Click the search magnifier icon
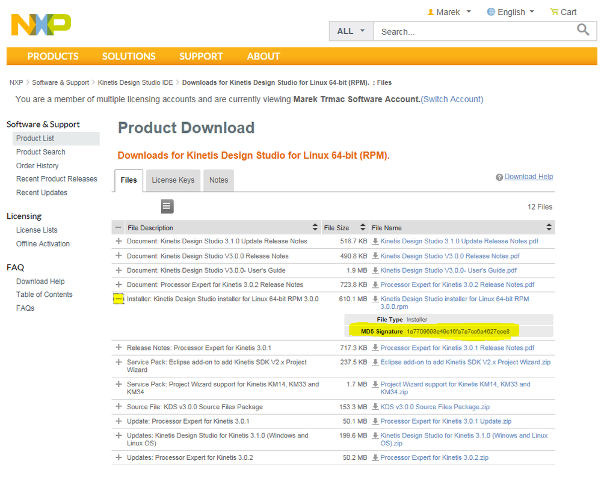Image resolution: width=601 pixels, height=485 pixels. point(582,30)
